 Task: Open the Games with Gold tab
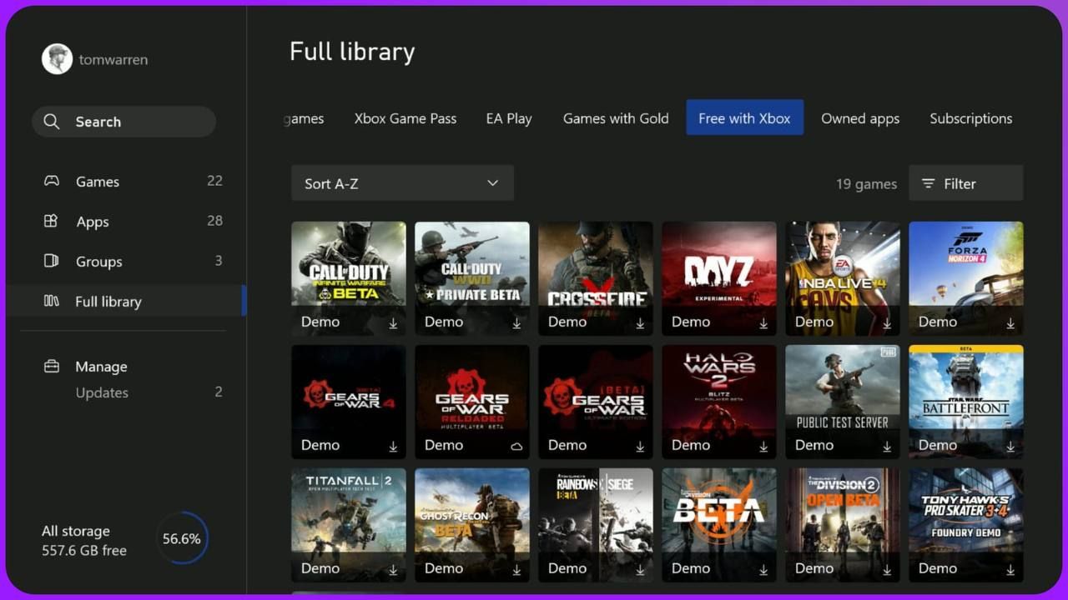(x=615, y=117)
